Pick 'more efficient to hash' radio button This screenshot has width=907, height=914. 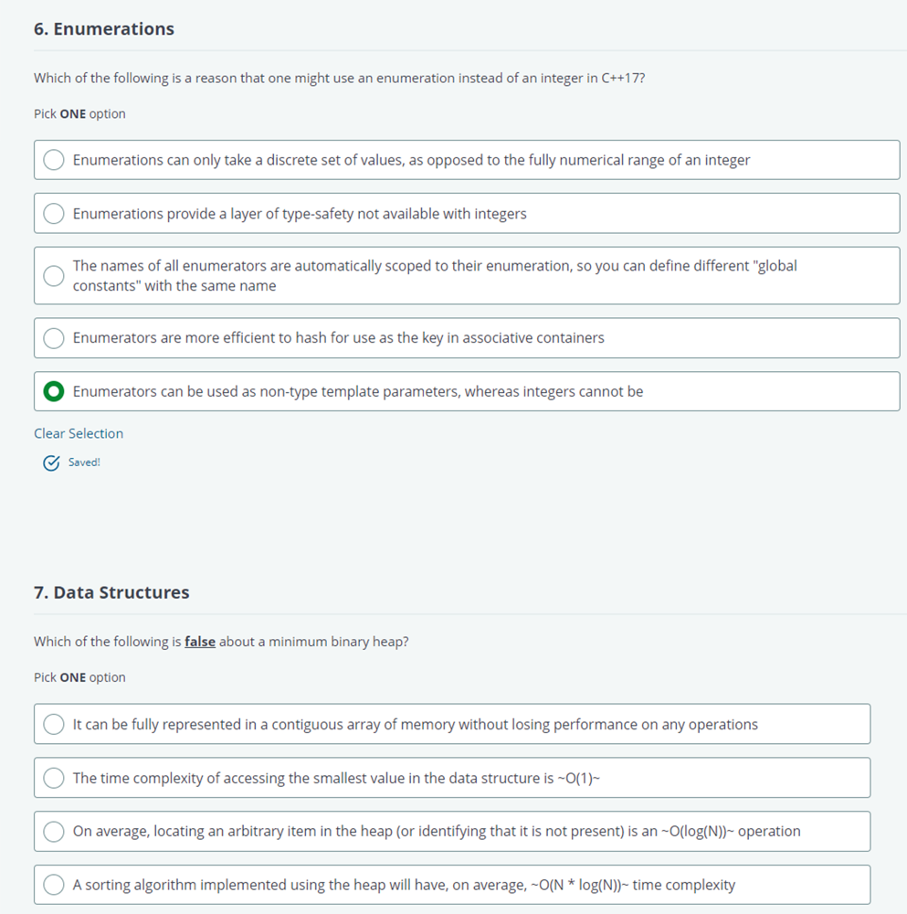tap(54, 338)
